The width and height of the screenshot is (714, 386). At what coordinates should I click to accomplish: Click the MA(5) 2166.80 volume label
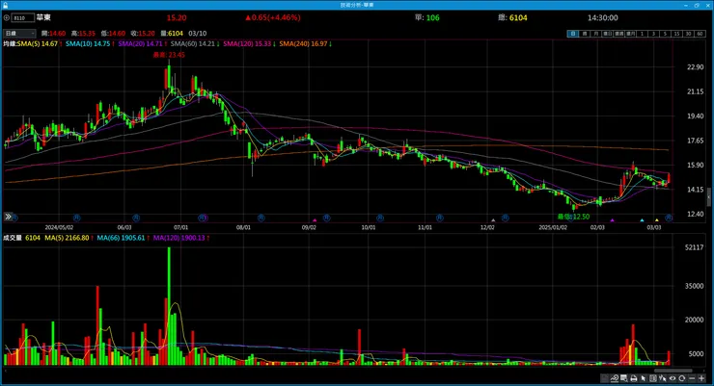[67, 238]
